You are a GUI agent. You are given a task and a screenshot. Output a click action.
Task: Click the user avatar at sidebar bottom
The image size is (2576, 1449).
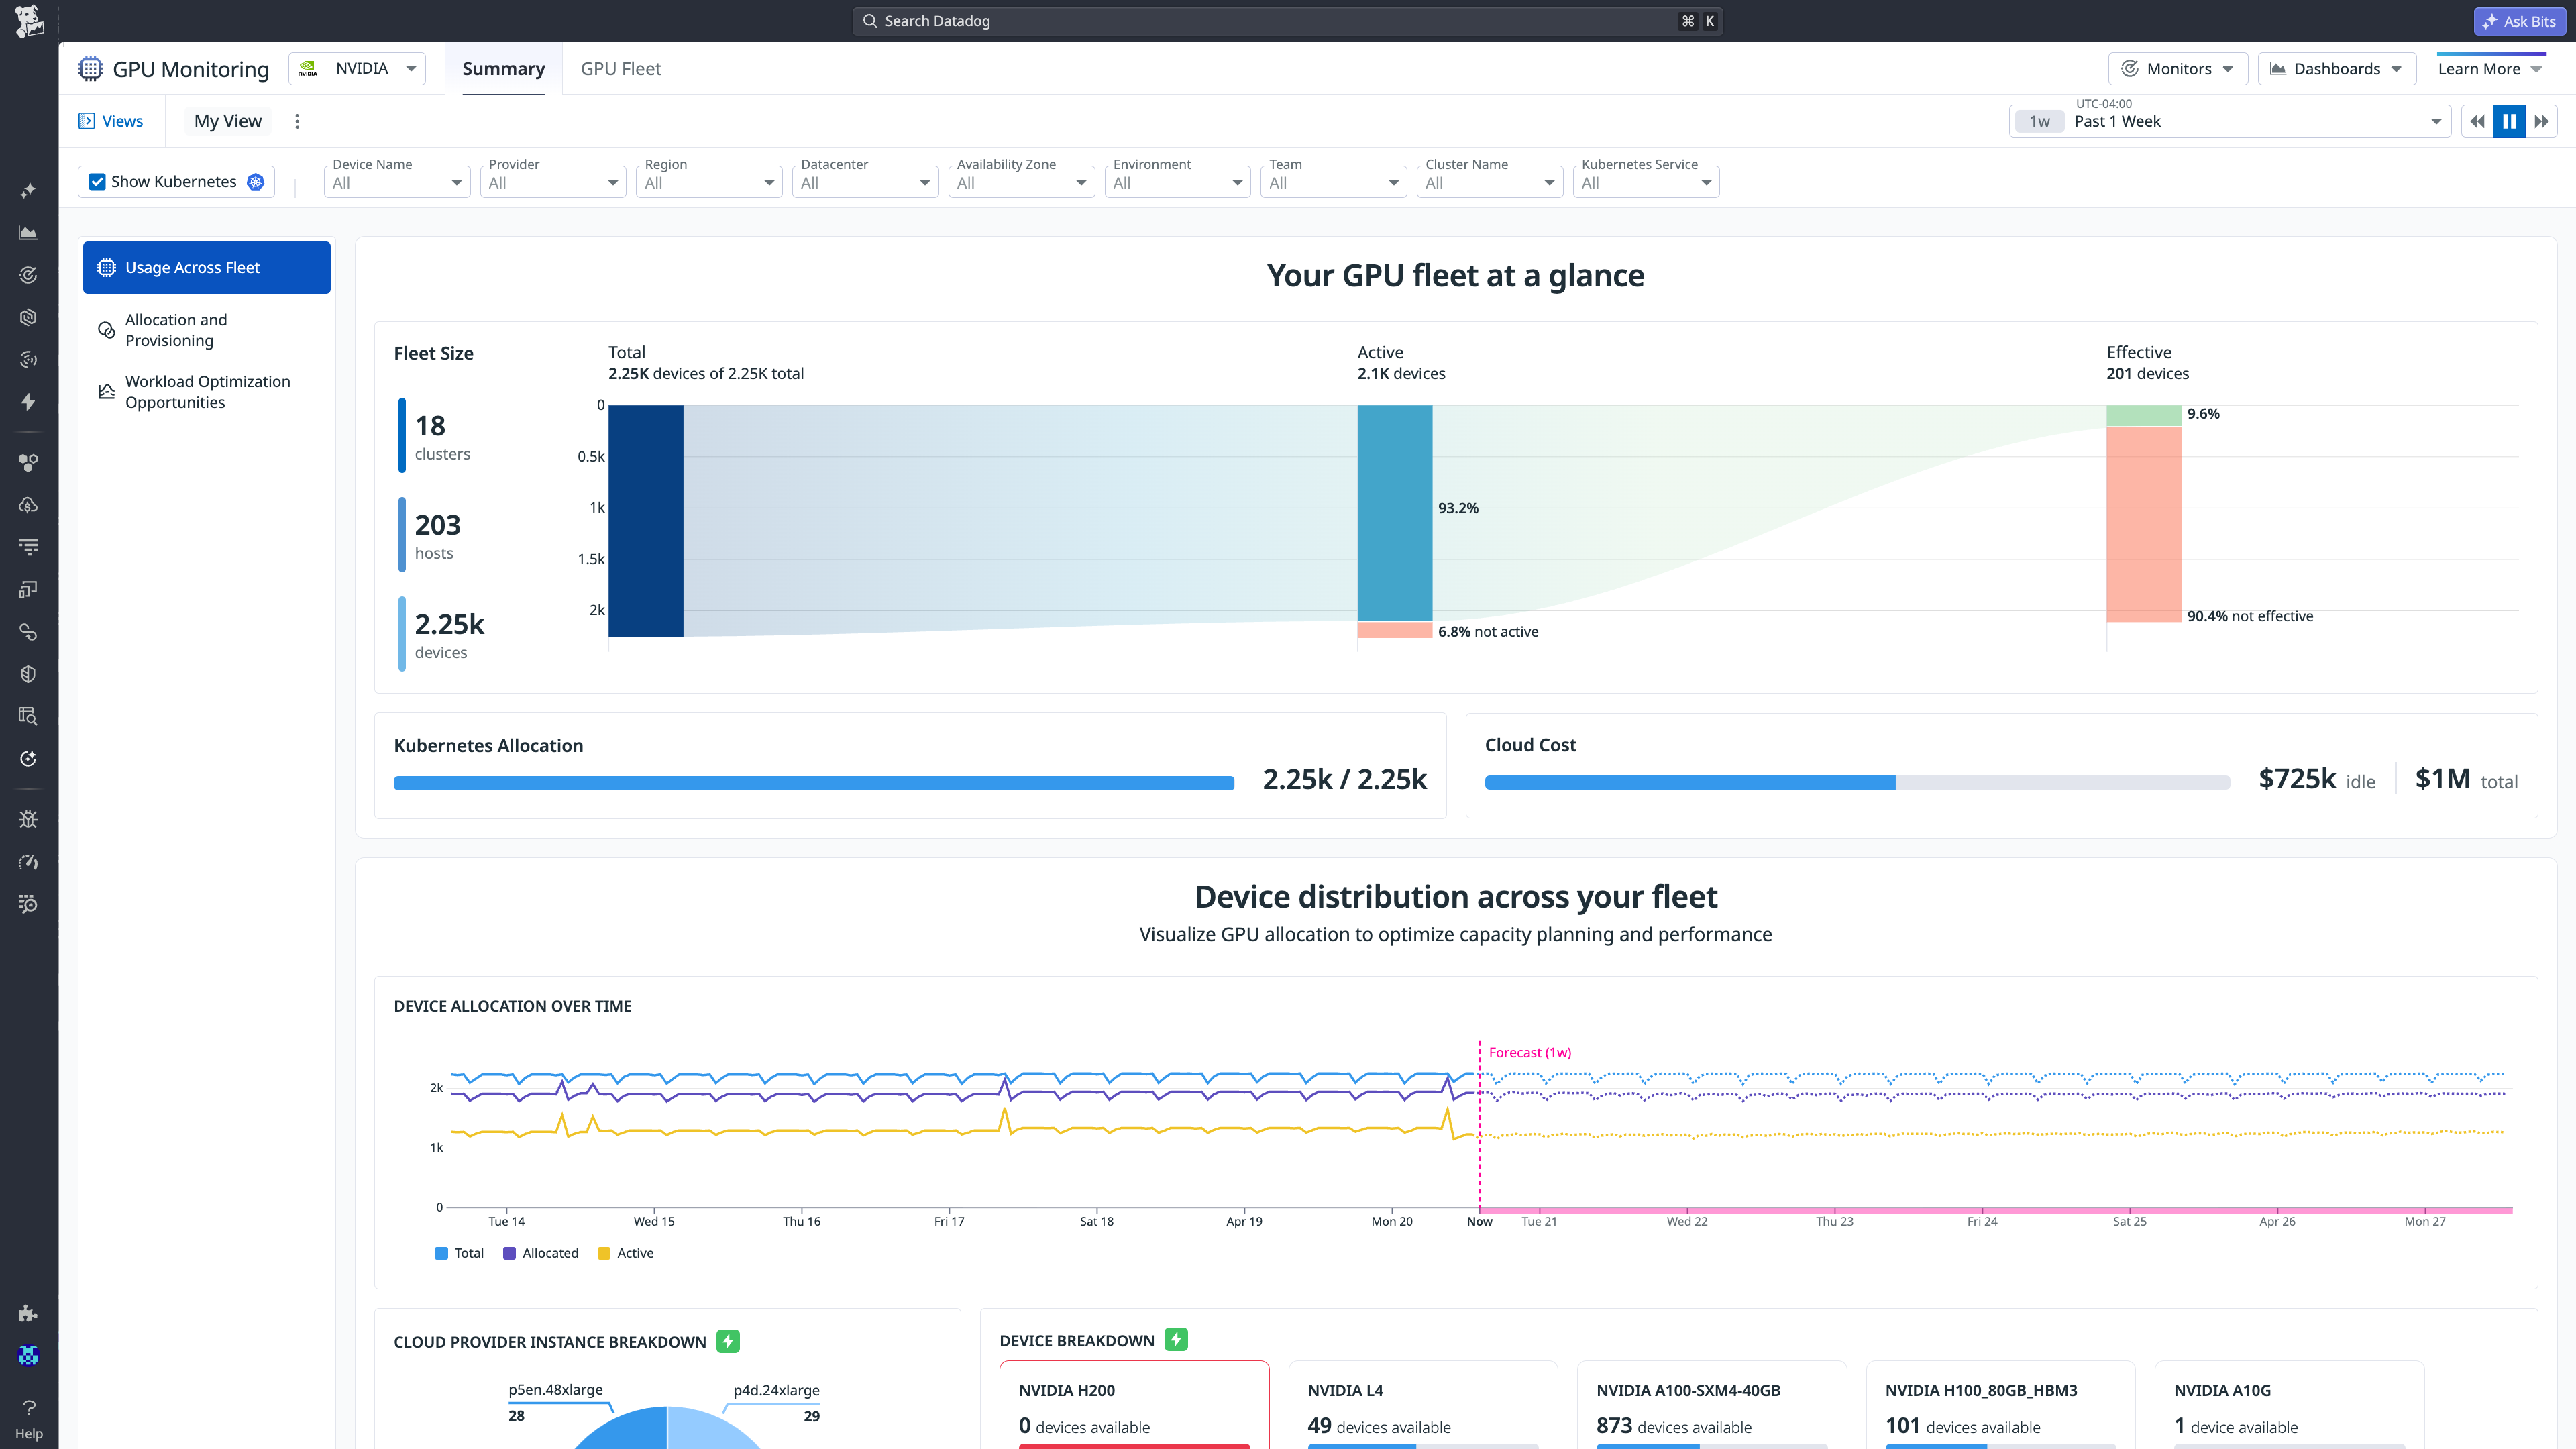(x=29, y=1355)
